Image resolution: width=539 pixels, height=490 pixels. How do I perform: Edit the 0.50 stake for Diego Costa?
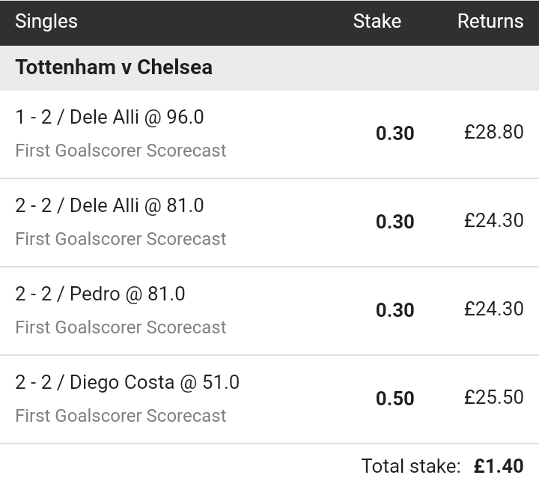point(395,399)
